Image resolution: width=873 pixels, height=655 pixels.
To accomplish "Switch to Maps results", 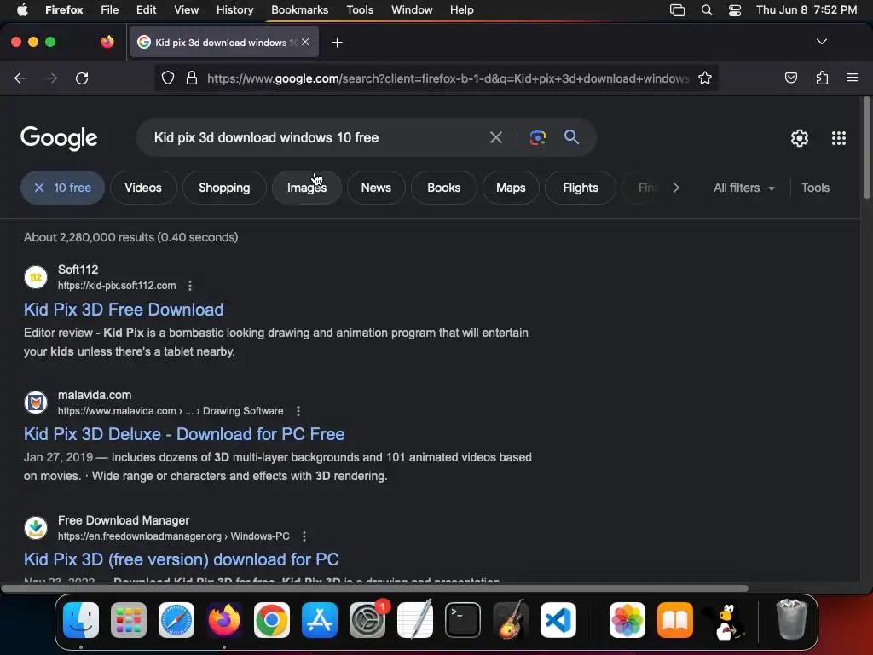I will coord(511,188).
